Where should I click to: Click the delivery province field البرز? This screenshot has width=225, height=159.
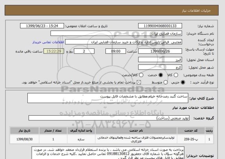coord(160,60)
